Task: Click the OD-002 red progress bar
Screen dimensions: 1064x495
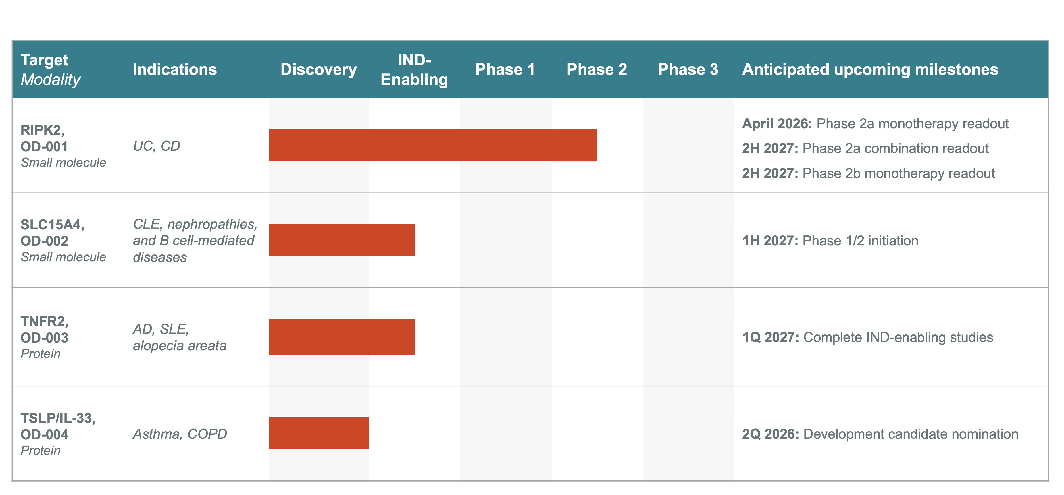Action: [342, 240]
